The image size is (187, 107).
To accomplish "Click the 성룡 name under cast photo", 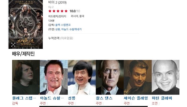I will click(x=72, y=98).
